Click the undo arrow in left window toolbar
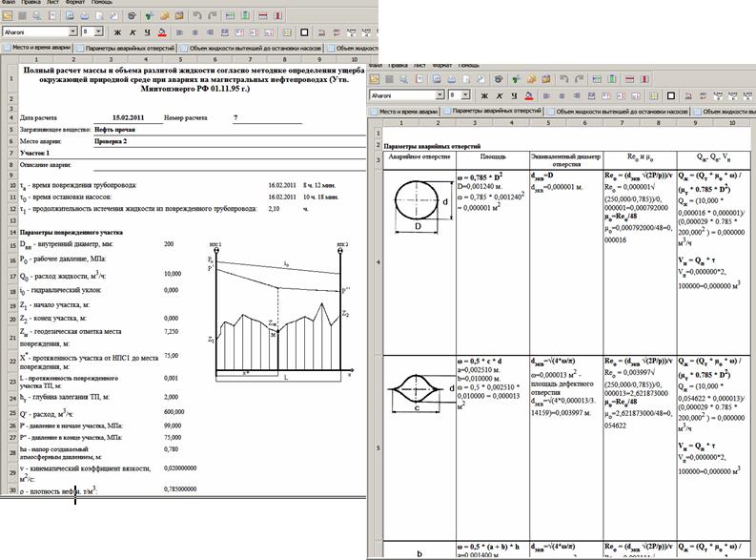 [x=195, y=15]
